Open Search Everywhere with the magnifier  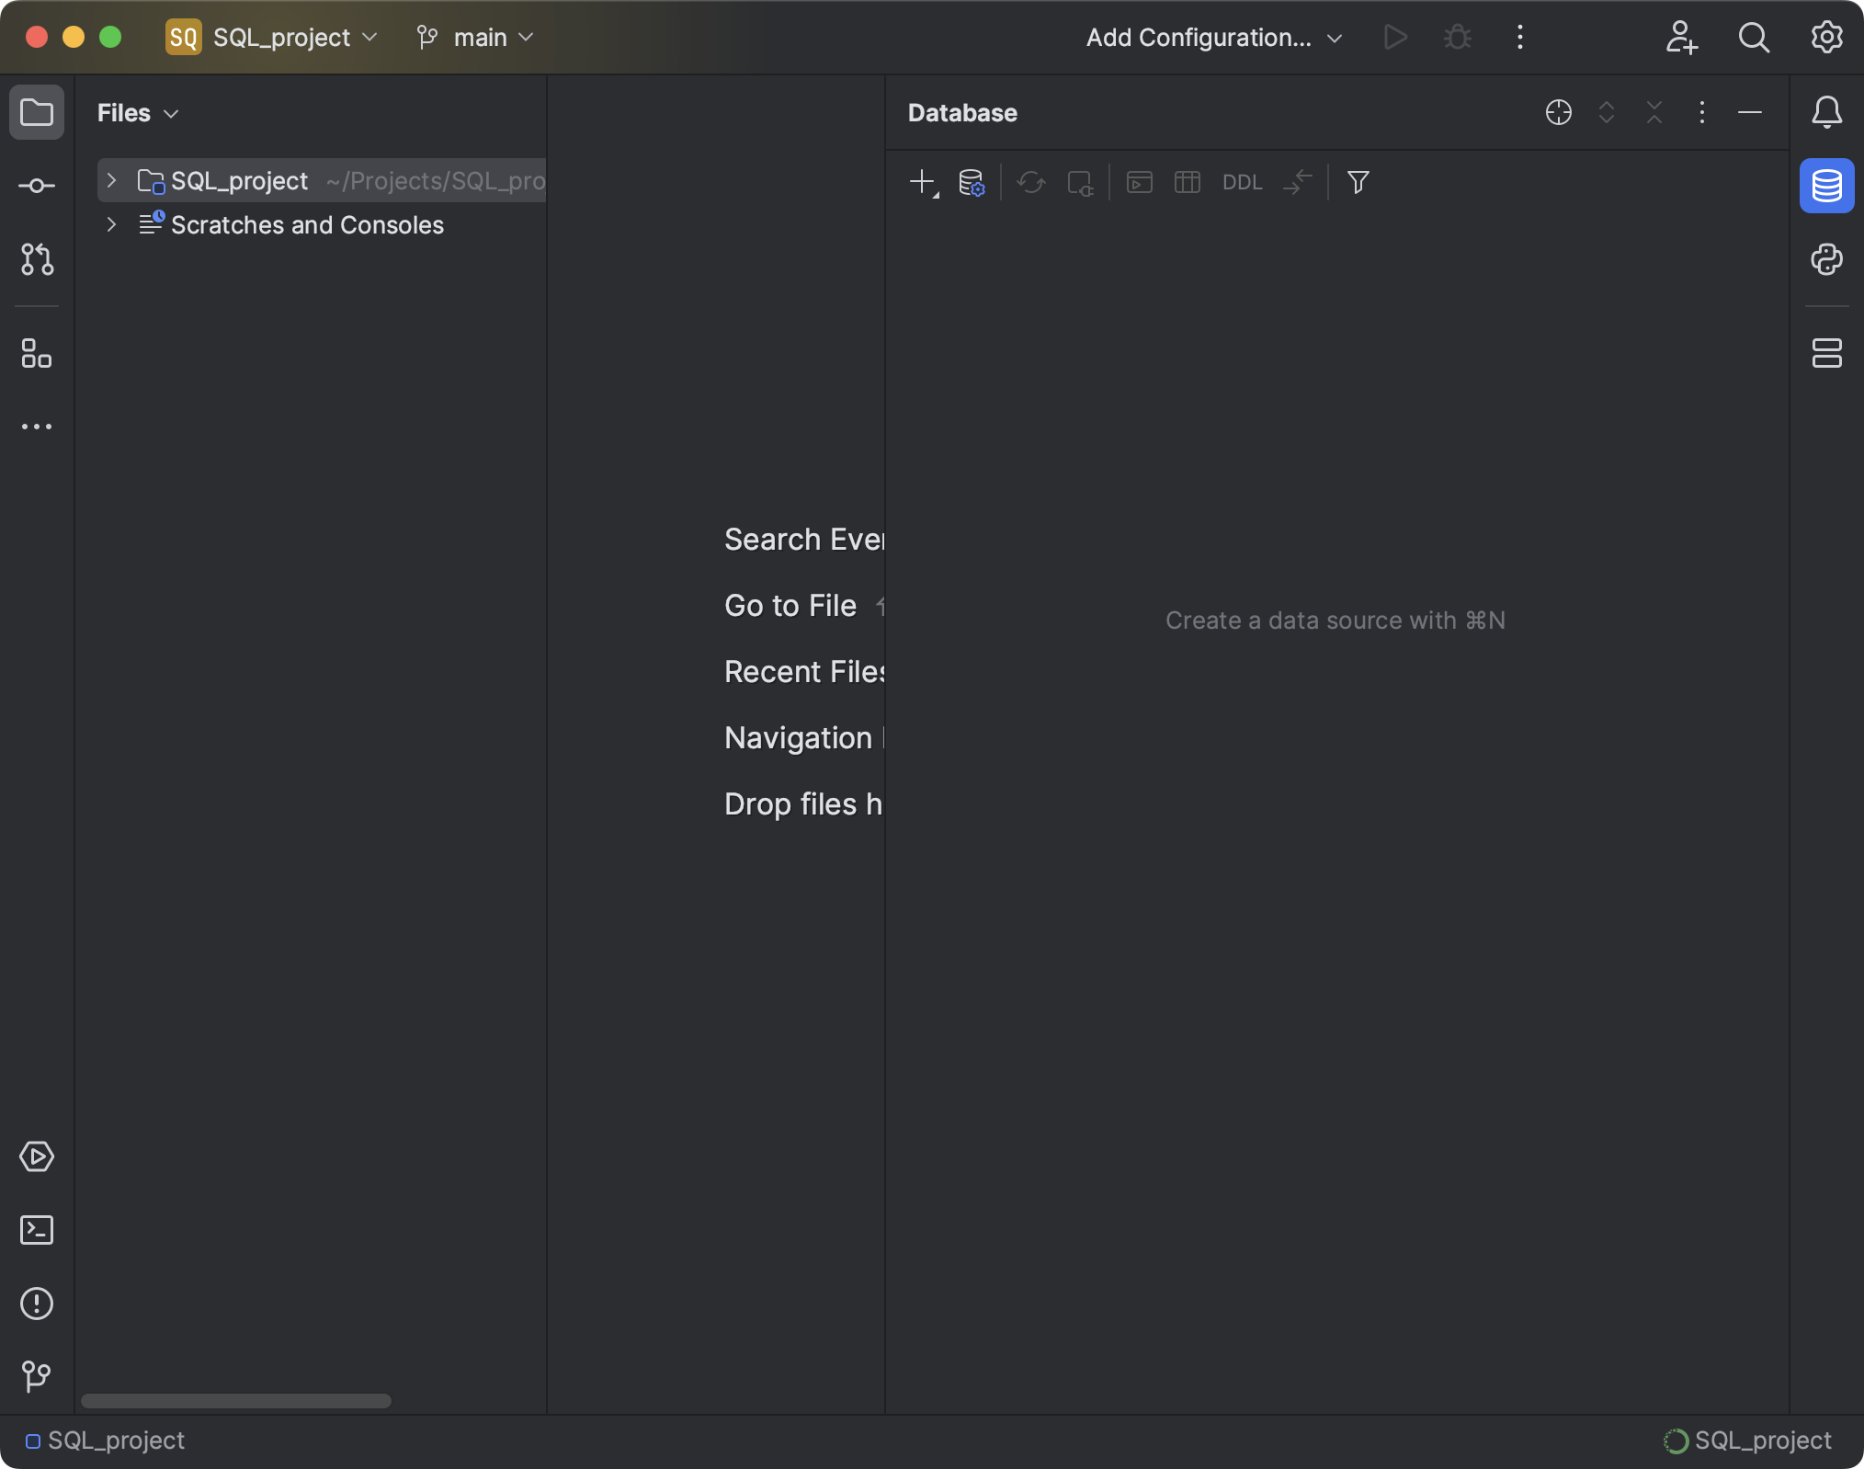point(1754,38)
